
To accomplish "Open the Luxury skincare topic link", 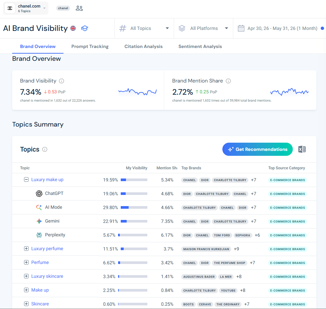I will [x=47, y=276].
